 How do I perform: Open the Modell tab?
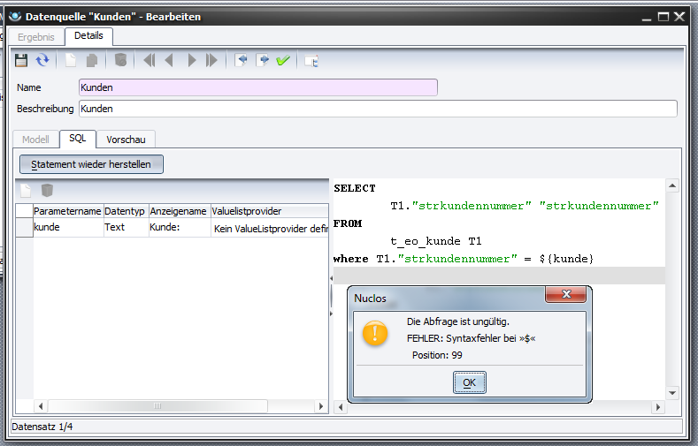point(35,140)
